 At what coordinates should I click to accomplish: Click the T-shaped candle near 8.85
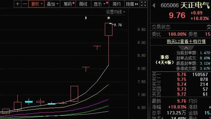coord(97,48)
